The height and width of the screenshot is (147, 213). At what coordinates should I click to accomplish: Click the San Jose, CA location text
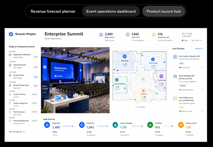coord(196,41)
